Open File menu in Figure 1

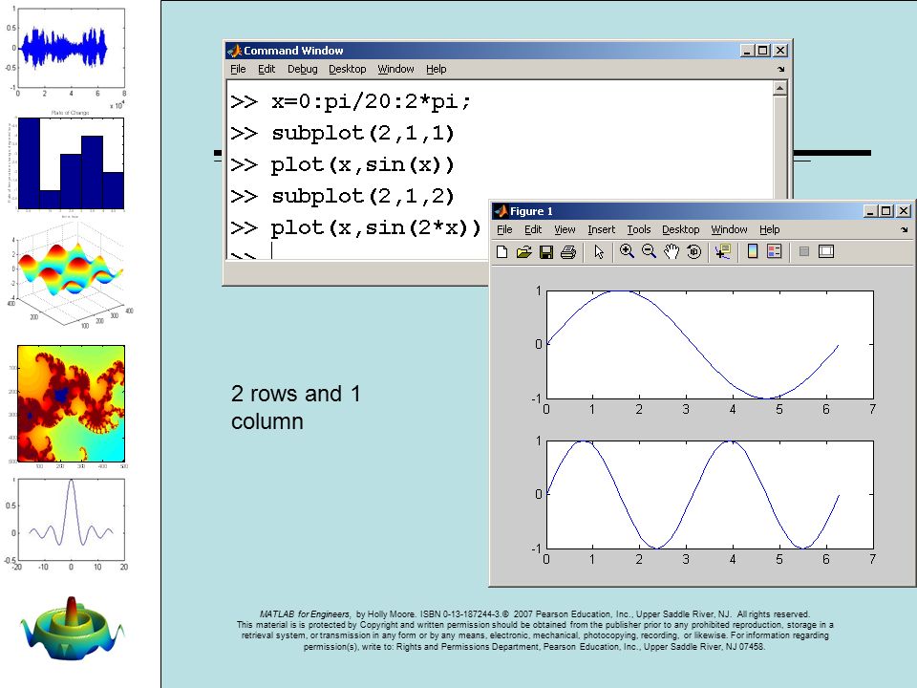(504, 229)
